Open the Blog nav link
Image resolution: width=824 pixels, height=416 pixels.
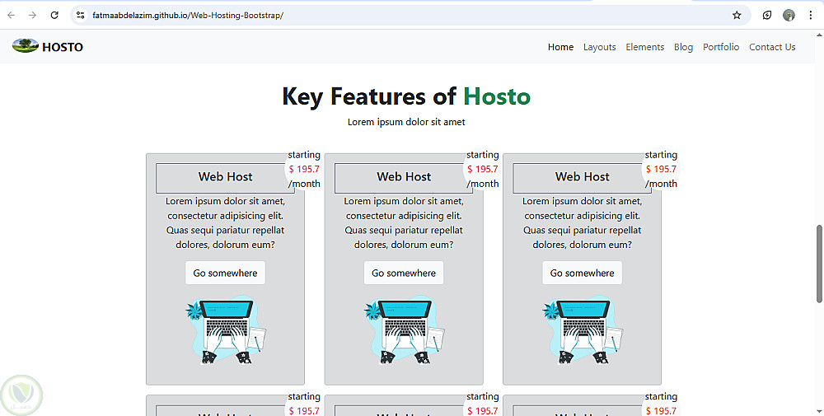pyautogui.click(x=683, y=47)
